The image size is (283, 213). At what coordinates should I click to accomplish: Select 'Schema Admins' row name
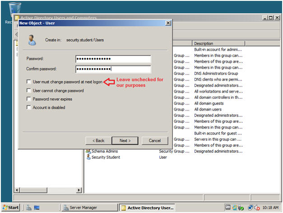click(x=105, y=151)
